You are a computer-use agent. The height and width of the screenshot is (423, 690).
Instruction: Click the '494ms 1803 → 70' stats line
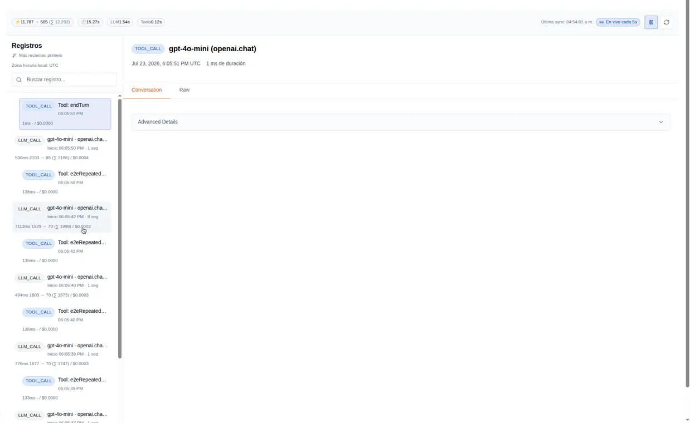coord(52,296)
